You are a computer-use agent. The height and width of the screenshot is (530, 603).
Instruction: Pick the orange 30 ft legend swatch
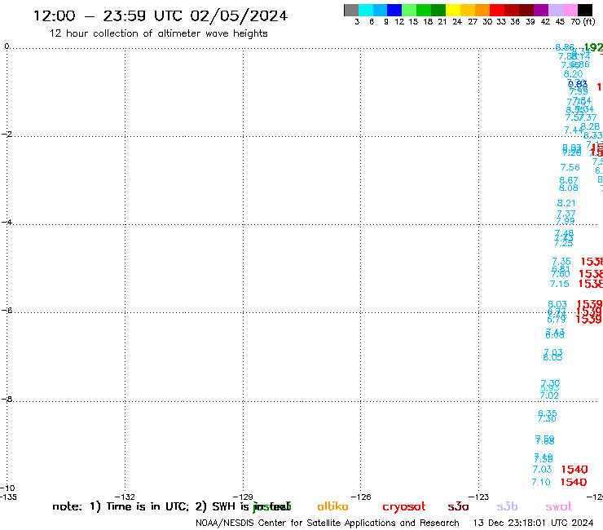coord(482,10)
